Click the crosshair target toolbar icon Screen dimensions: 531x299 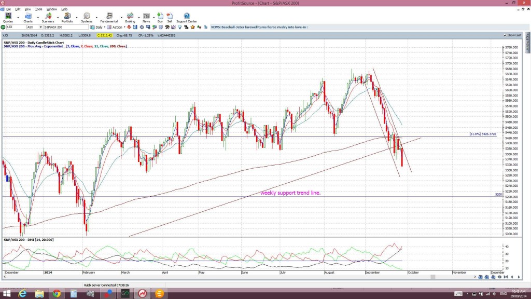click(142, 27)
